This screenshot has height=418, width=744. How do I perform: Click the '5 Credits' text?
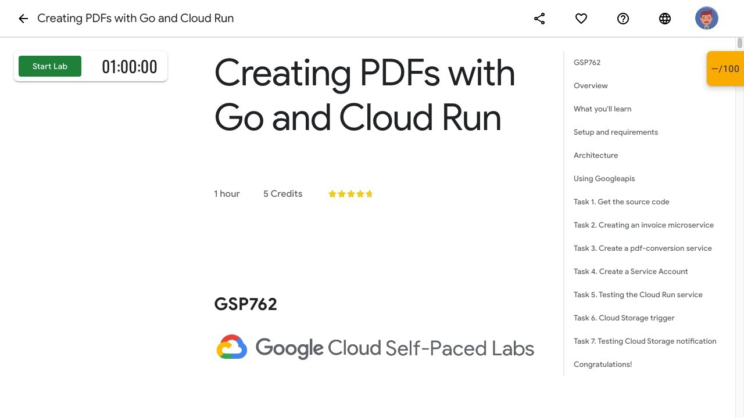click(x=282, y=194)
